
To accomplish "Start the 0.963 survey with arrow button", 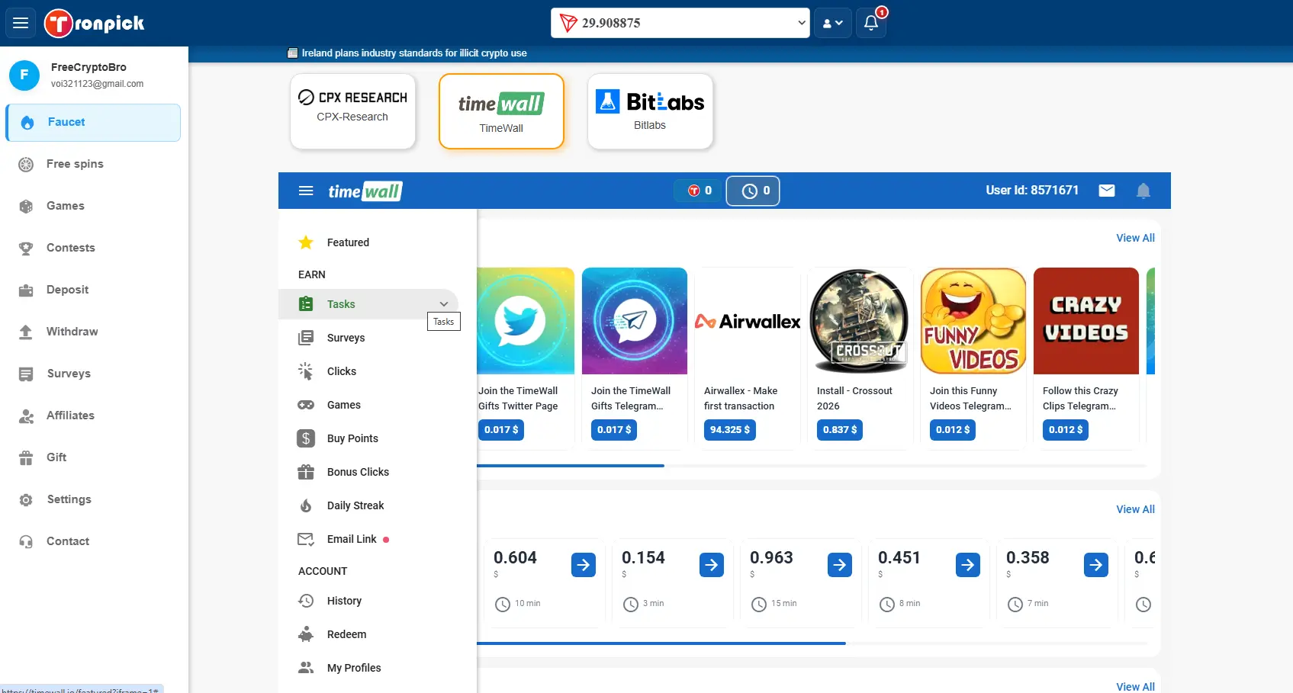I will 840,565.
